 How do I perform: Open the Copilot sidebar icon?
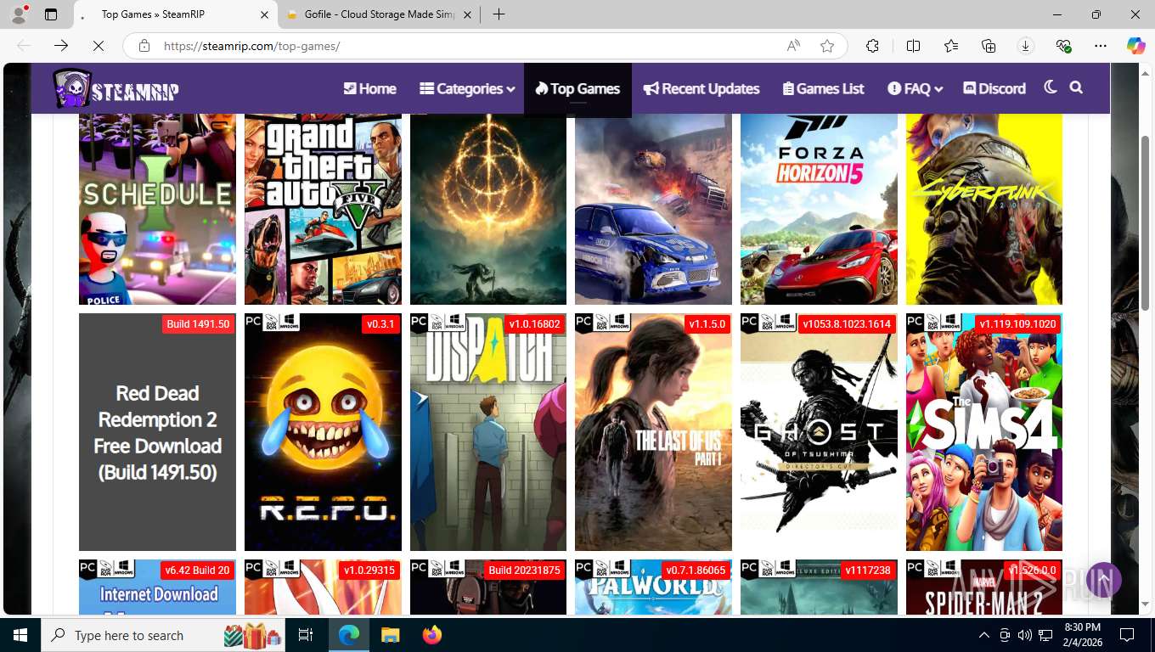(x=1136, y=46)
